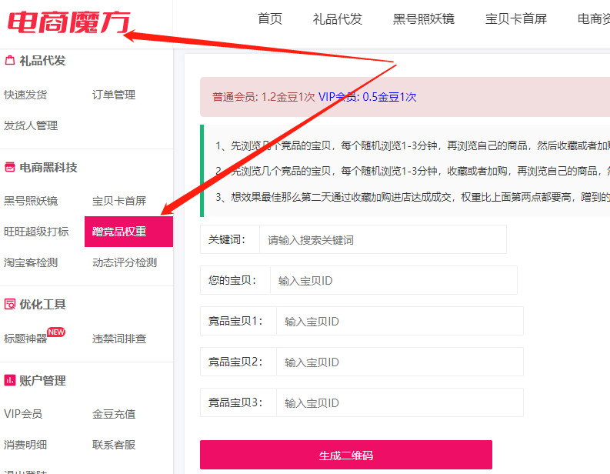Viewport: 610px width, 474px height.
Task: Click the 电商黑科技 sidebar section heading
Action: tap(48, 167)
